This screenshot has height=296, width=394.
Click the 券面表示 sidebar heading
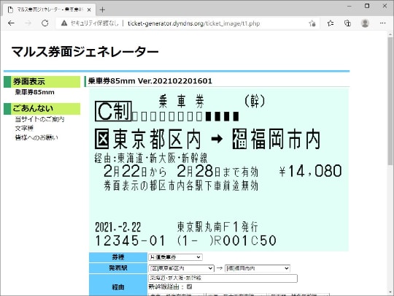(42, 82)
